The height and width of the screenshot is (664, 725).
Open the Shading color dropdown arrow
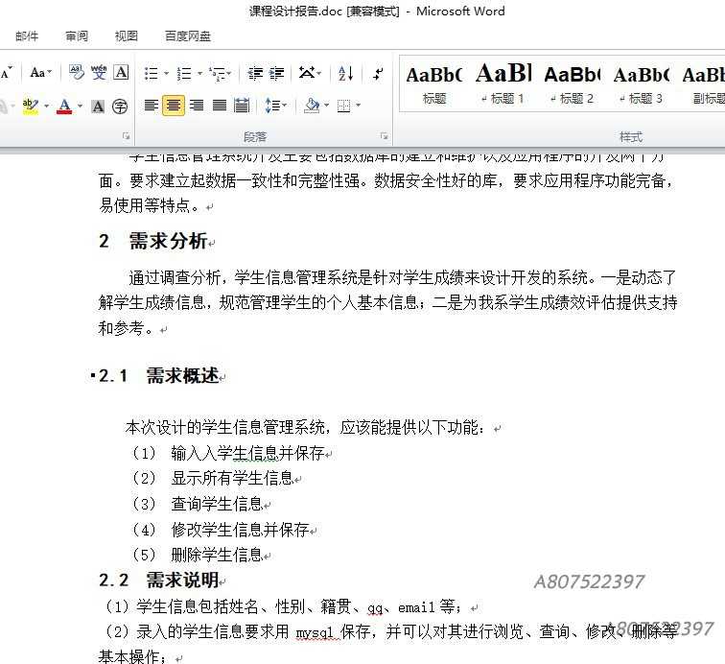[326, 106]
